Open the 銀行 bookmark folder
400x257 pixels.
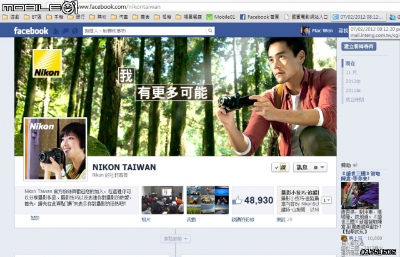click(x=76, y=17)
